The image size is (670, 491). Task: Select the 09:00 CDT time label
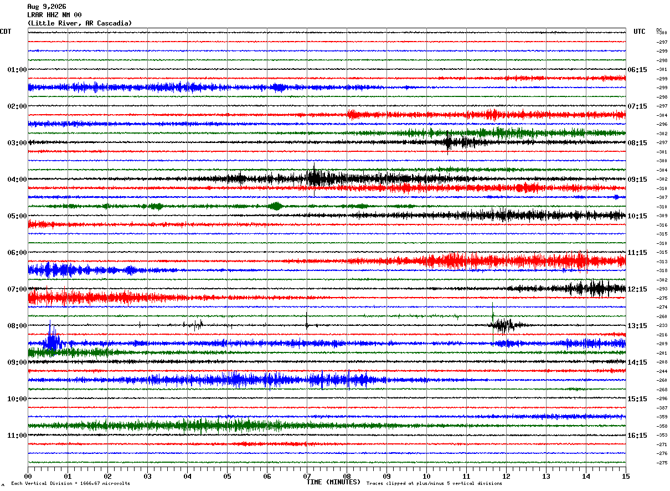[x=17, y=362]
